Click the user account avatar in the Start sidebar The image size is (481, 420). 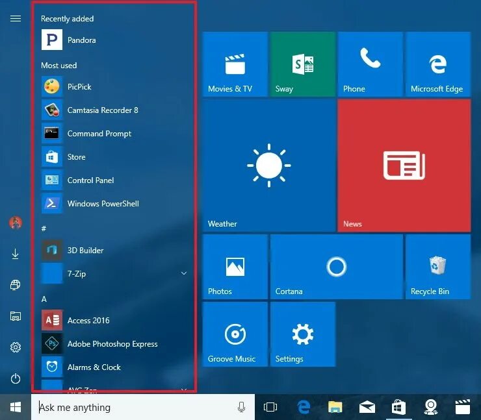click(x=16, y=223)
